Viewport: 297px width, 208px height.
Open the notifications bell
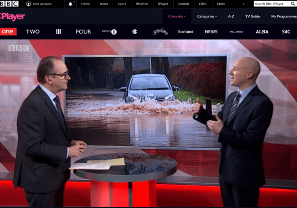pyautogui.click(x=70, y=4)
